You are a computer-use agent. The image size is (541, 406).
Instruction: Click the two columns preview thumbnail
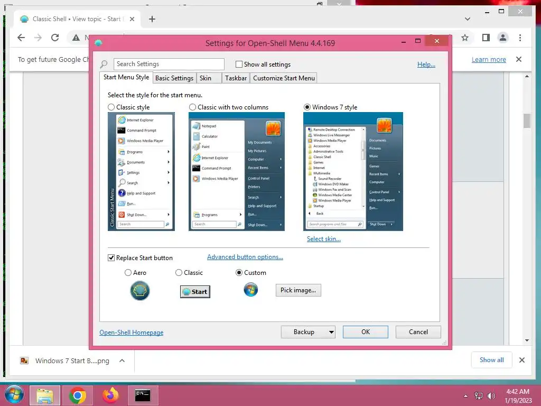coord(237,172)
